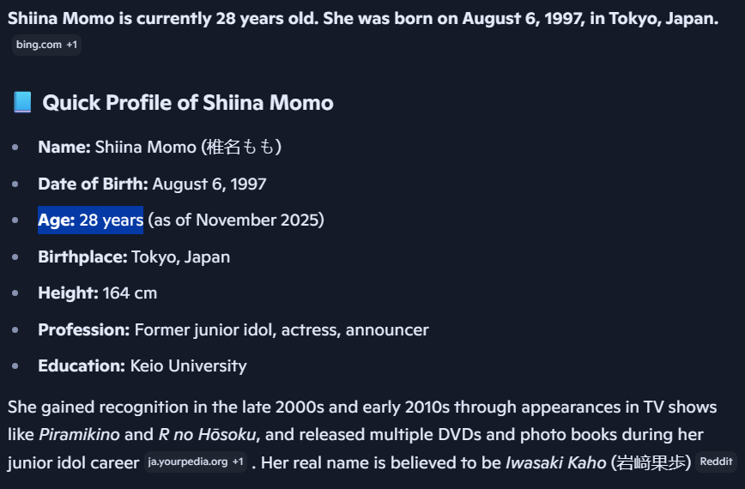
Task: Click the Birthplace label
Action: point(82,257)
